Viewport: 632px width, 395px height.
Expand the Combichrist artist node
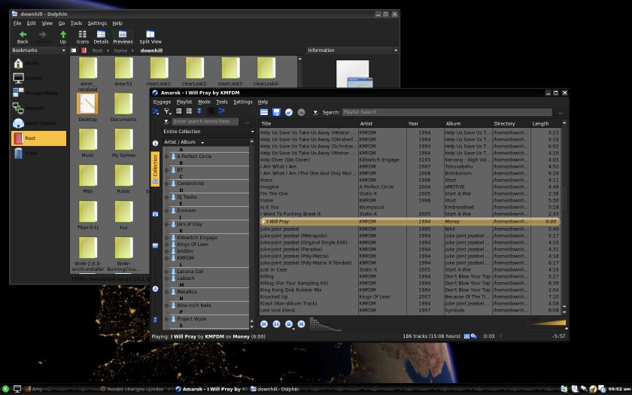(x=166, y=184)
